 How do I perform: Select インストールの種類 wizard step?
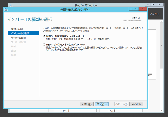coord(23,33)
